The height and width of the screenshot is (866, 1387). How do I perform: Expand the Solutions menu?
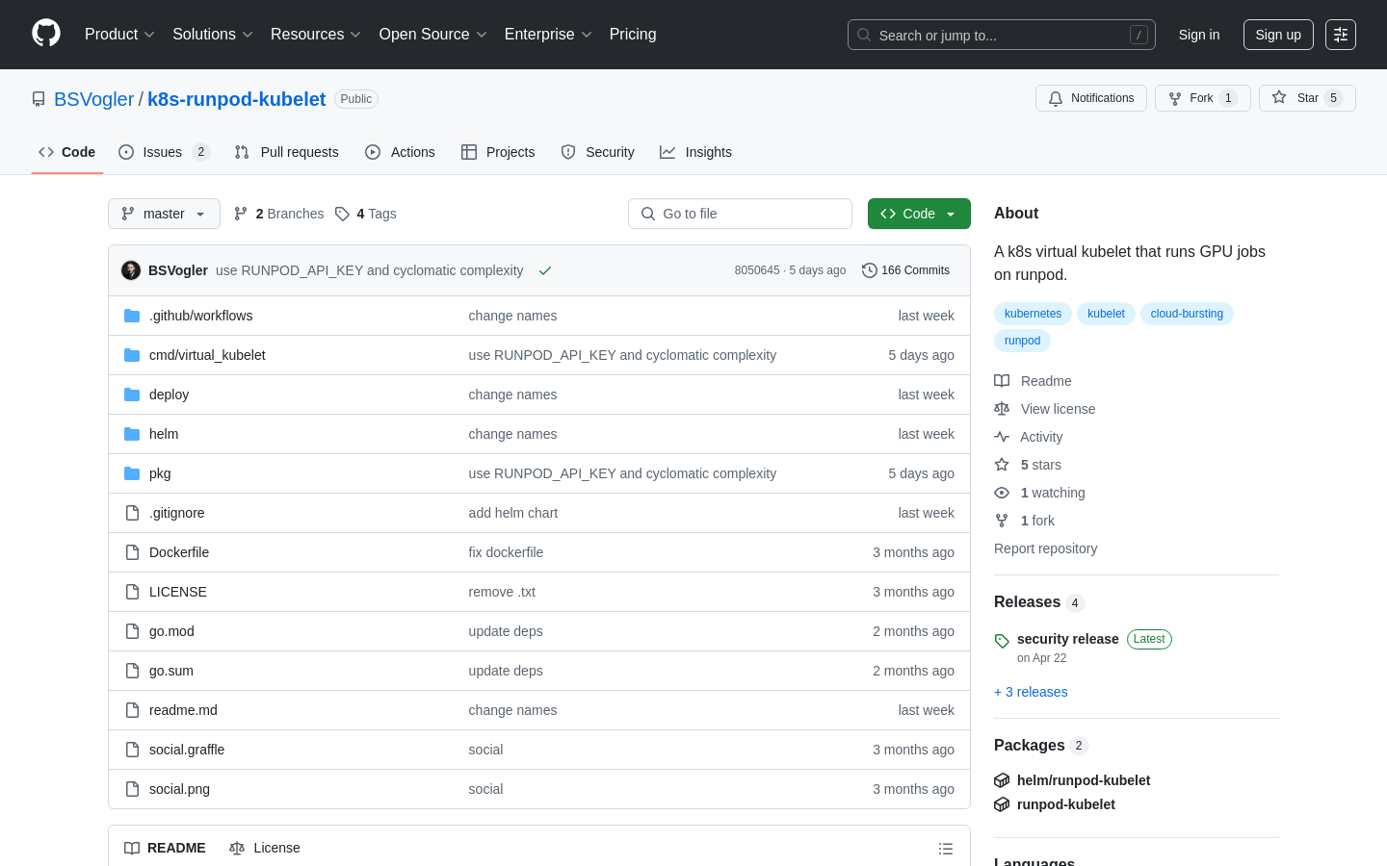(x=213, y=34)
